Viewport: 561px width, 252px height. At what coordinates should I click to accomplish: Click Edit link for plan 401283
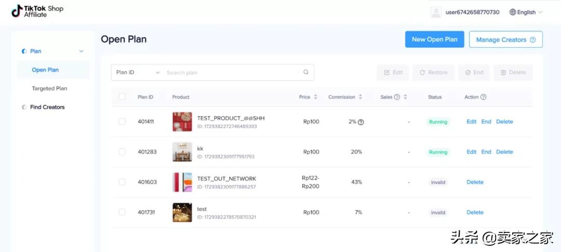pyautogui.click(x=471, y=152)
